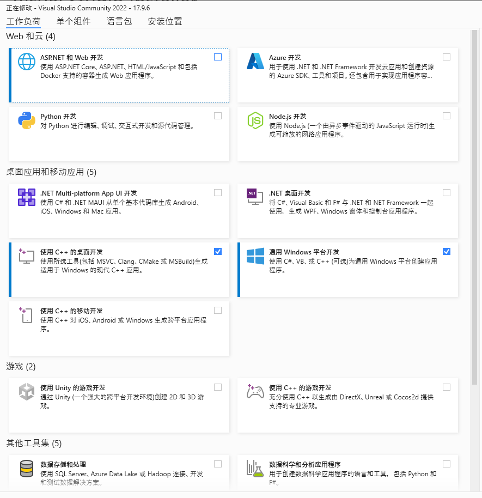Screen dimensions: 482x498
Task: Click the C++ 游戏开发 gamepad icon
Action: (x=255, y=391)
